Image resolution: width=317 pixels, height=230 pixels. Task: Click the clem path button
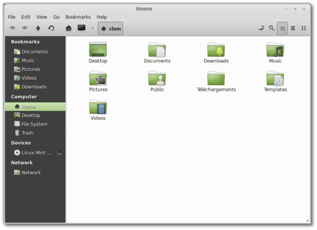[x=110, y=29]
